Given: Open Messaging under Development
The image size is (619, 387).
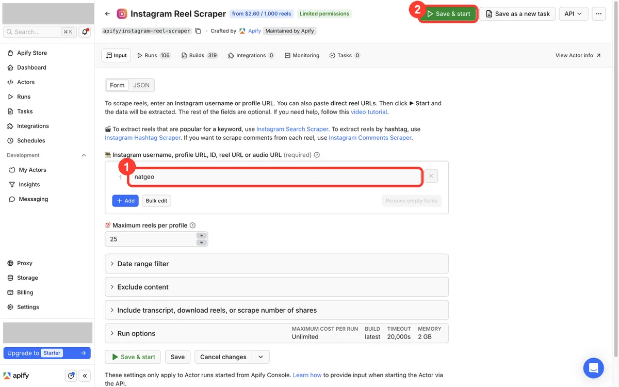Looking at the screenshot, I should click(x=34, y=199).
